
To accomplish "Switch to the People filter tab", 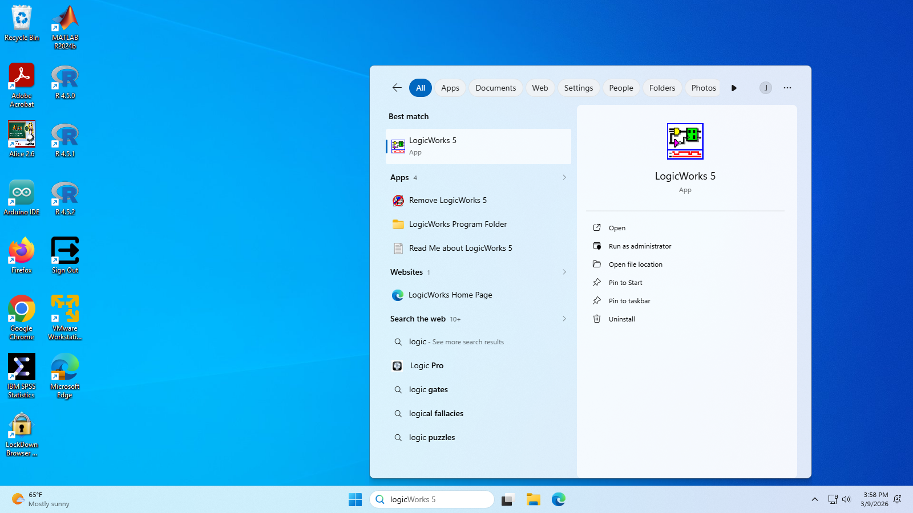I will click(621, 88).
